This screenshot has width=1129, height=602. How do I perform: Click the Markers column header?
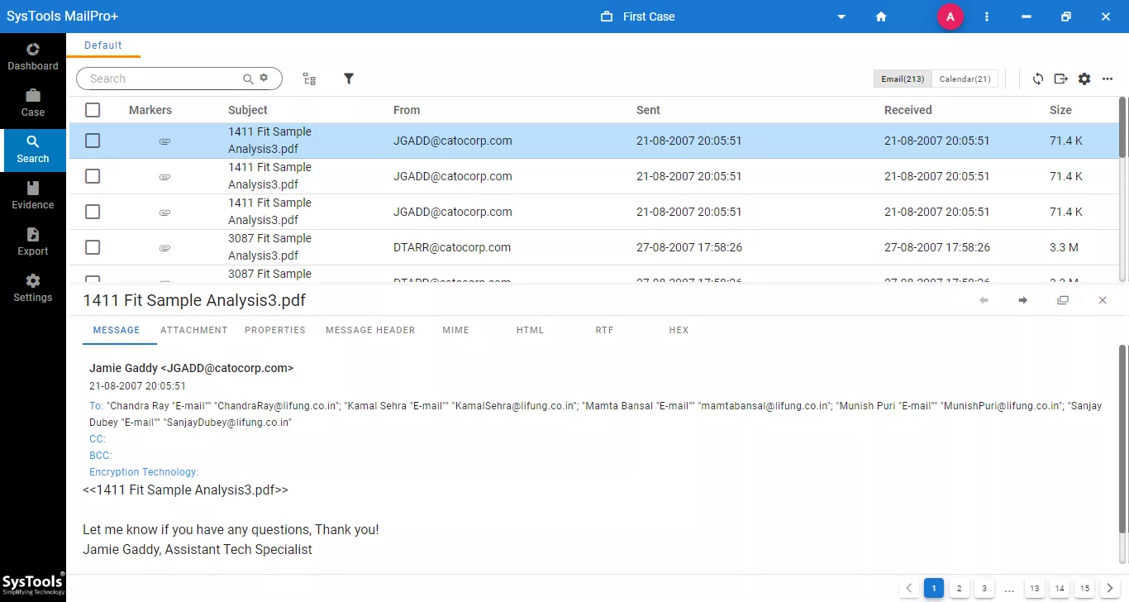click(150, 110)
